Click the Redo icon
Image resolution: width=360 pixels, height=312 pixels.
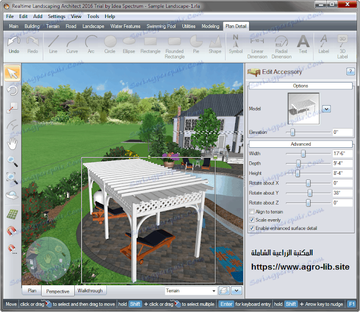pos(33,44)
